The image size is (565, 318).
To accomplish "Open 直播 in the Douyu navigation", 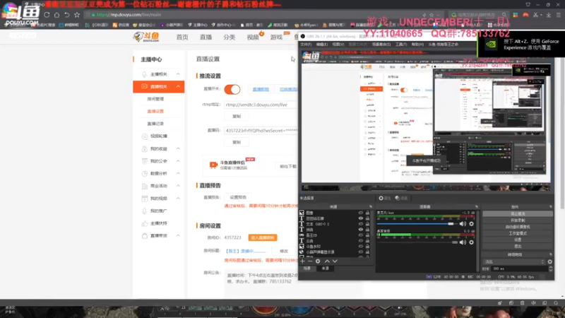I will pos(206,37).
